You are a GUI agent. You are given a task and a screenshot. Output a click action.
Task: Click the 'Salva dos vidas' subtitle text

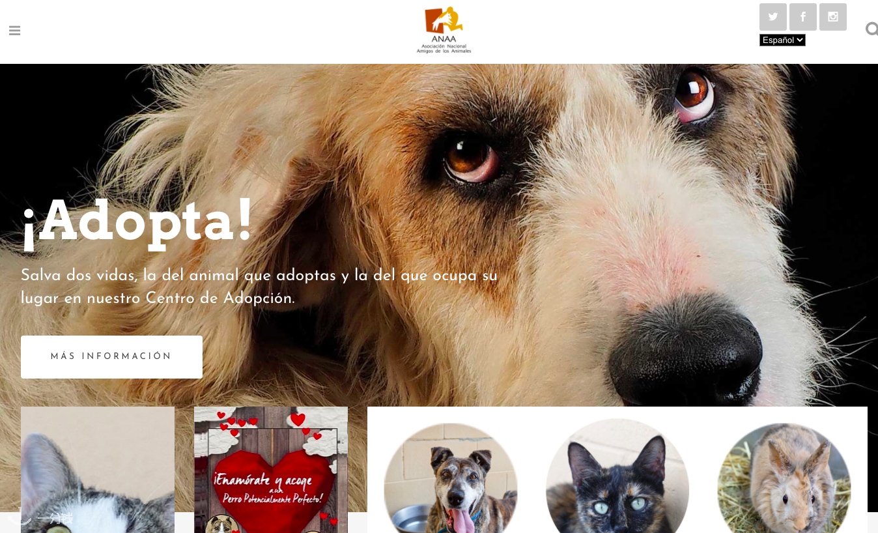tap(259, 287)
